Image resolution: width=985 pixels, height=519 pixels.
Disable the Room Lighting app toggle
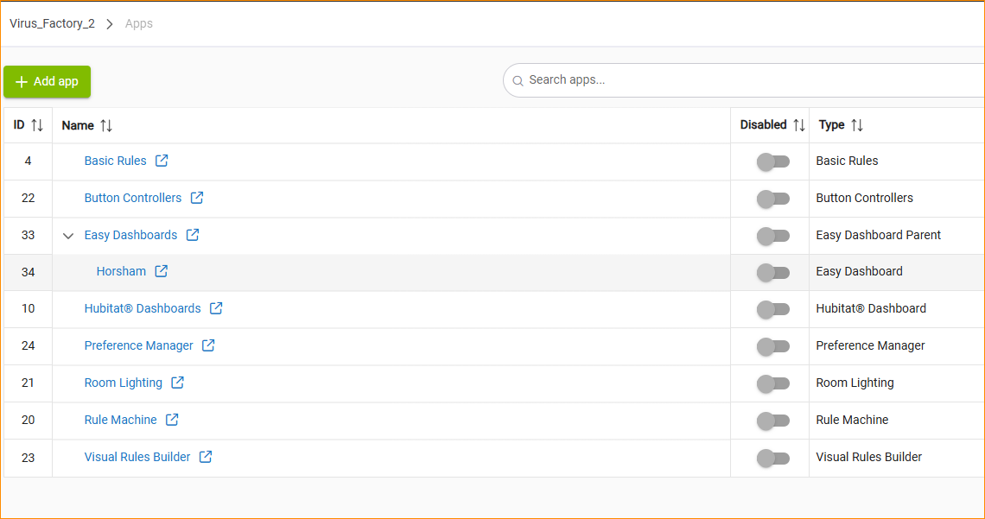[x=772, y=383]
